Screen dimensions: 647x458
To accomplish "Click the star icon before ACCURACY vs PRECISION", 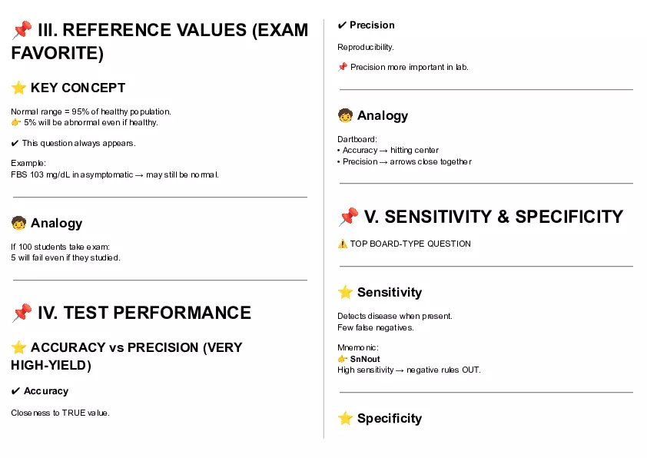I will coord(19,347).
